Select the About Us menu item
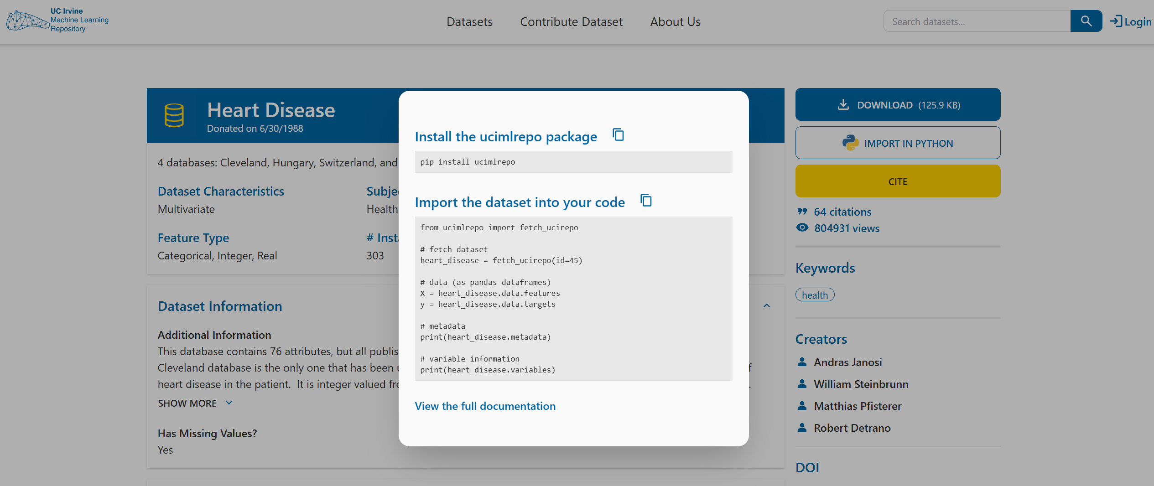Image resolution: width=1154 pixels, height=486 pixels. [x=675, y=21]
